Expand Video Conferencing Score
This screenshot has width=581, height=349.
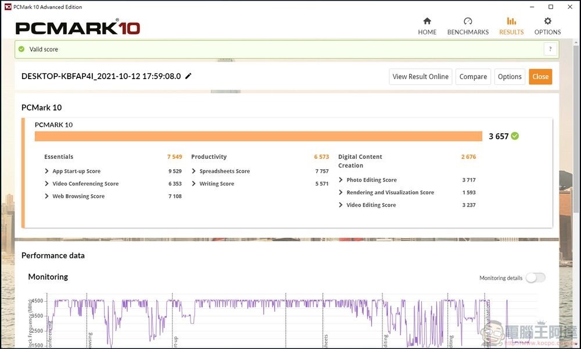[46, 184]
